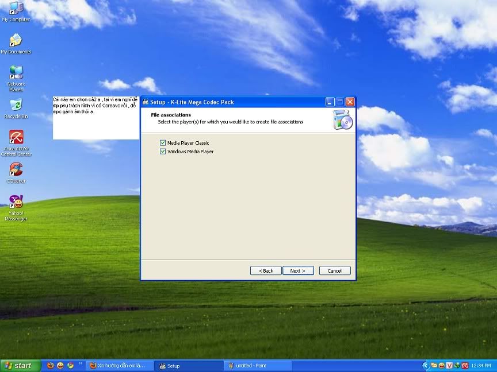The height and width of the screenshot is (372, 497).
Task: Close the Setup window
Action: coord(350,102)
